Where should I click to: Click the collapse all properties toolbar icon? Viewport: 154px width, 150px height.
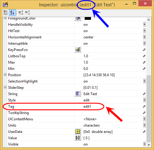point(28,13)
